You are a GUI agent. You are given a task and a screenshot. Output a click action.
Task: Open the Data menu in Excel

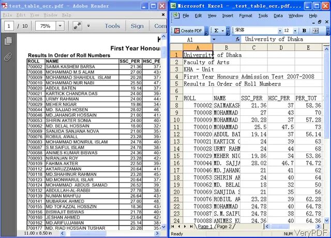278,16
